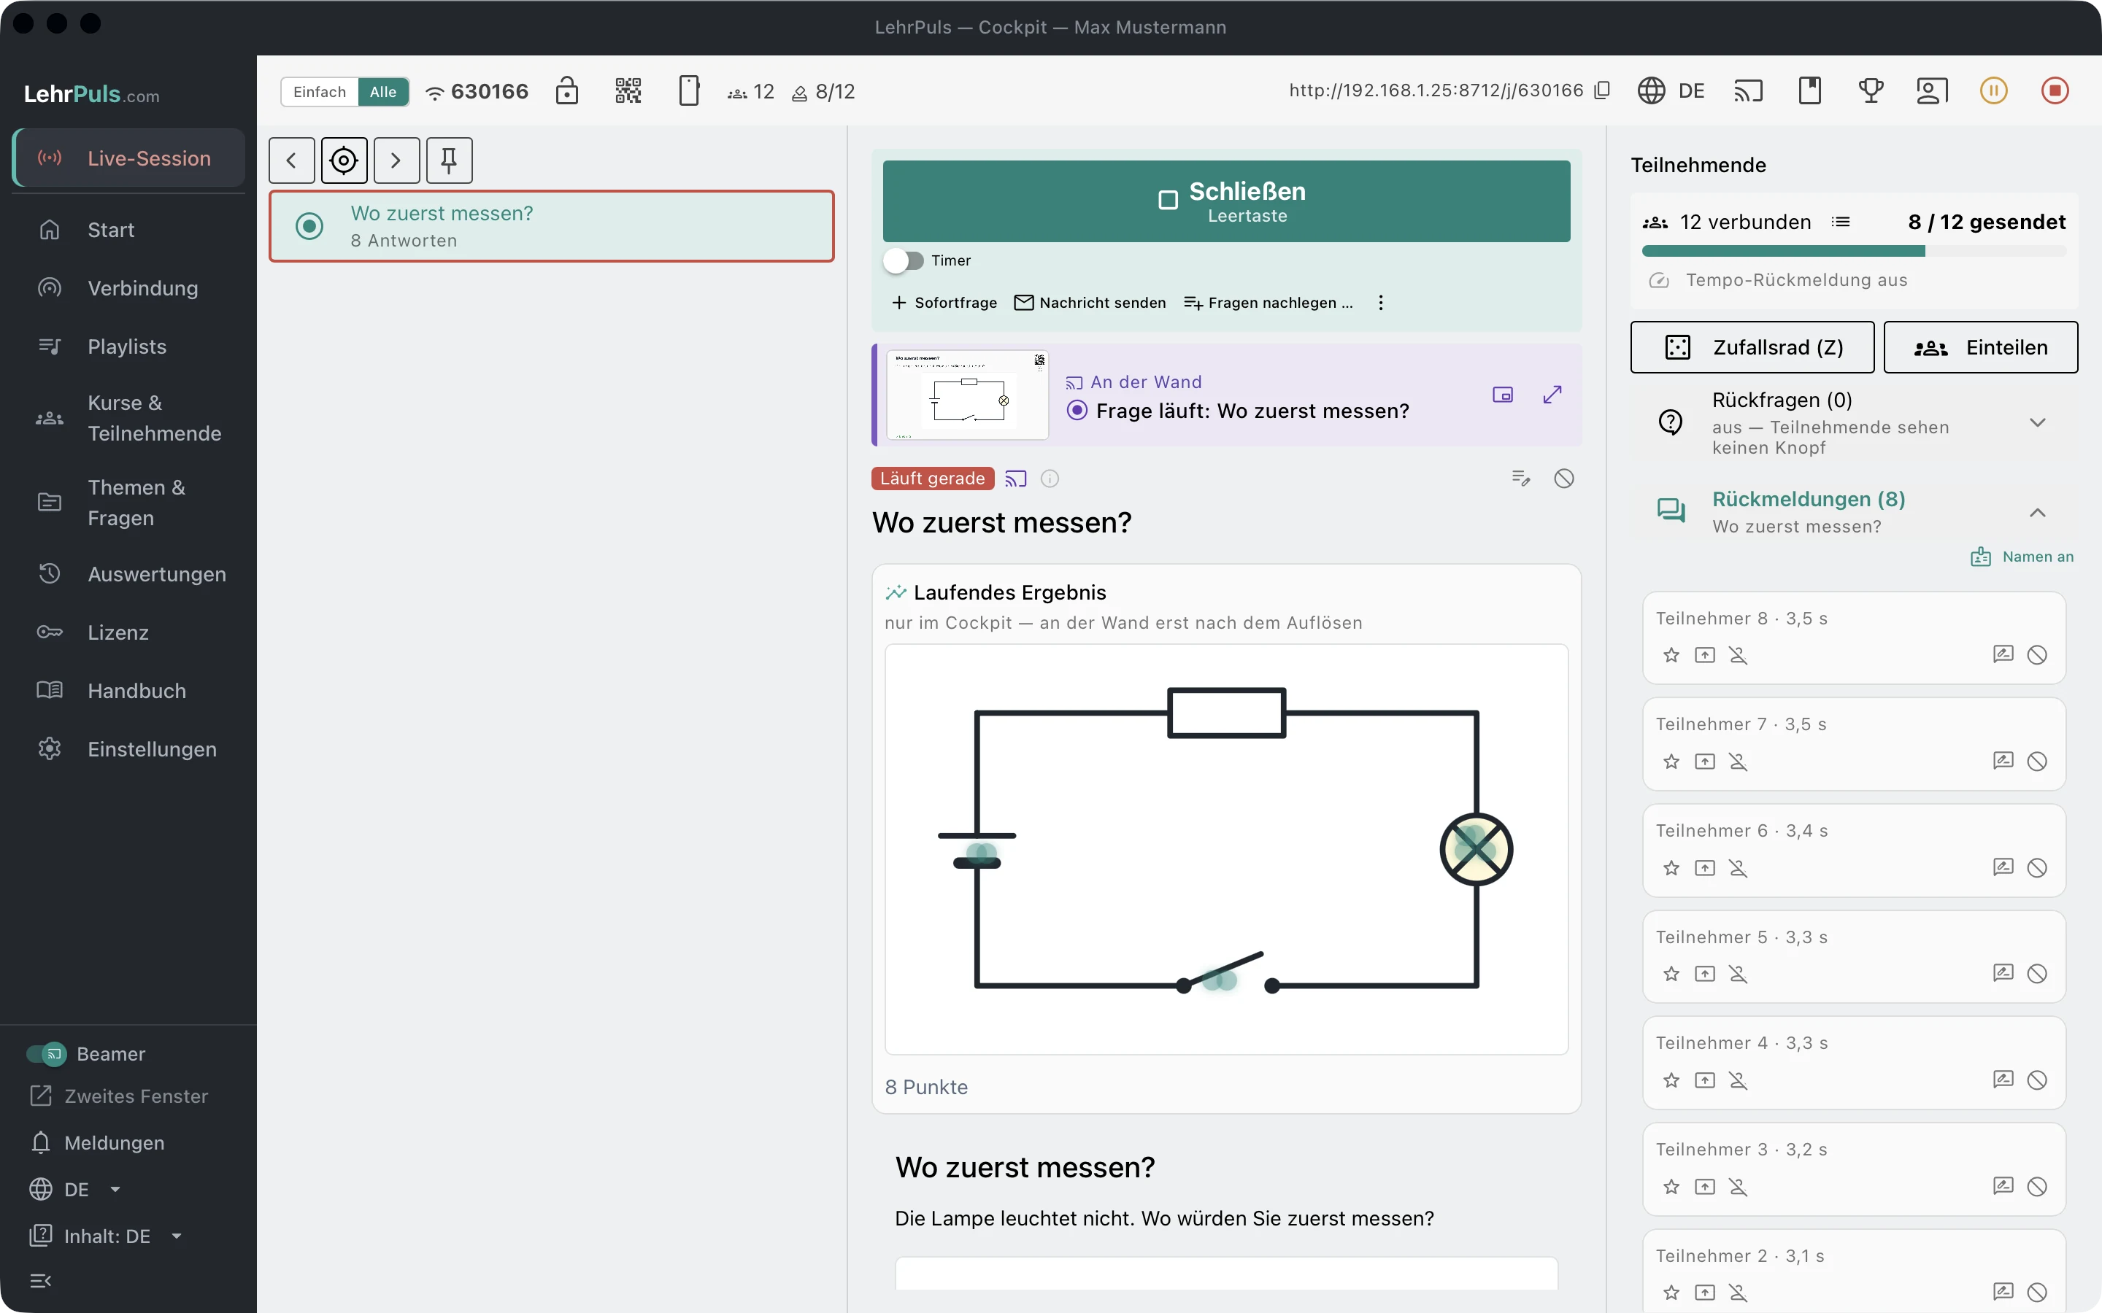Pause the session with orange pause icon
Image resolution: width=2102 pixels, height=1313 pixels.
[1993, 90]
